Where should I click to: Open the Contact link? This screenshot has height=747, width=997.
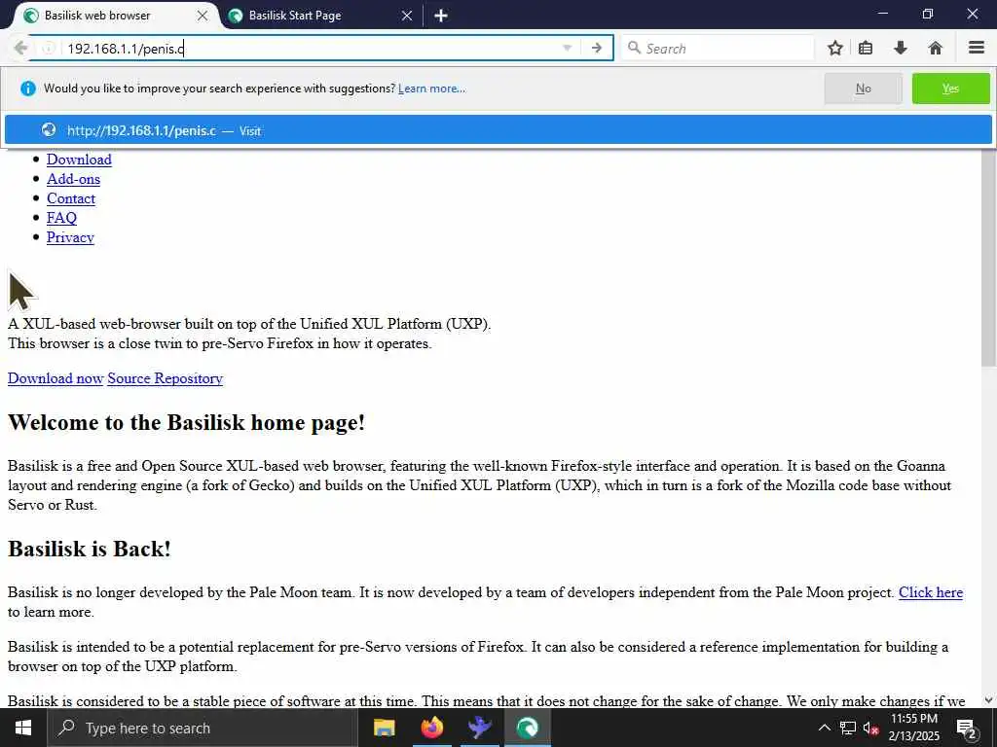(x=70, y=198)
